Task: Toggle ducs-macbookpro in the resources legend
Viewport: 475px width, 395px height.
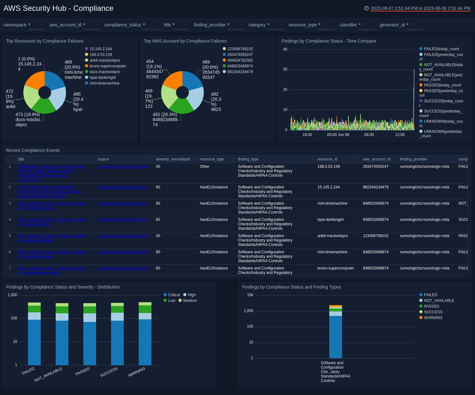Action: click(x=102, y=72)
